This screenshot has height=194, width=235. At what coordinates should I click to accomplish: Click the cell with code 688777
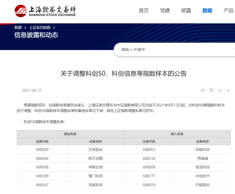click(x=149, y=176)
